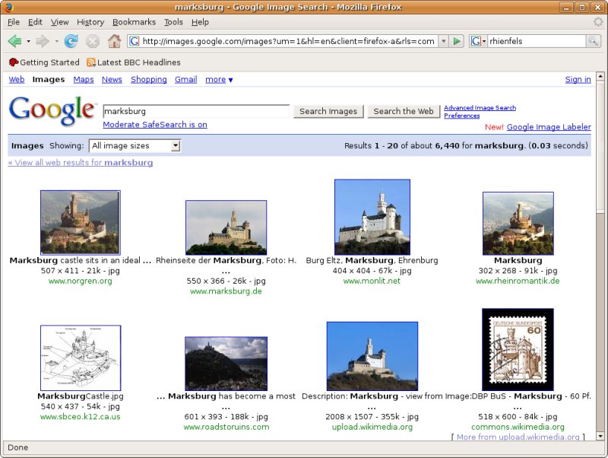Screen dimensions: 608x458
Task: Click the Sign in link
Action: click(578, 79)
